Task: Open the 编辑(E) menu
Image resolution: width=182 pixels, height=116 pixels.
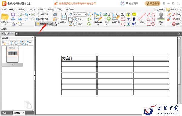Action: pos(12,9)
